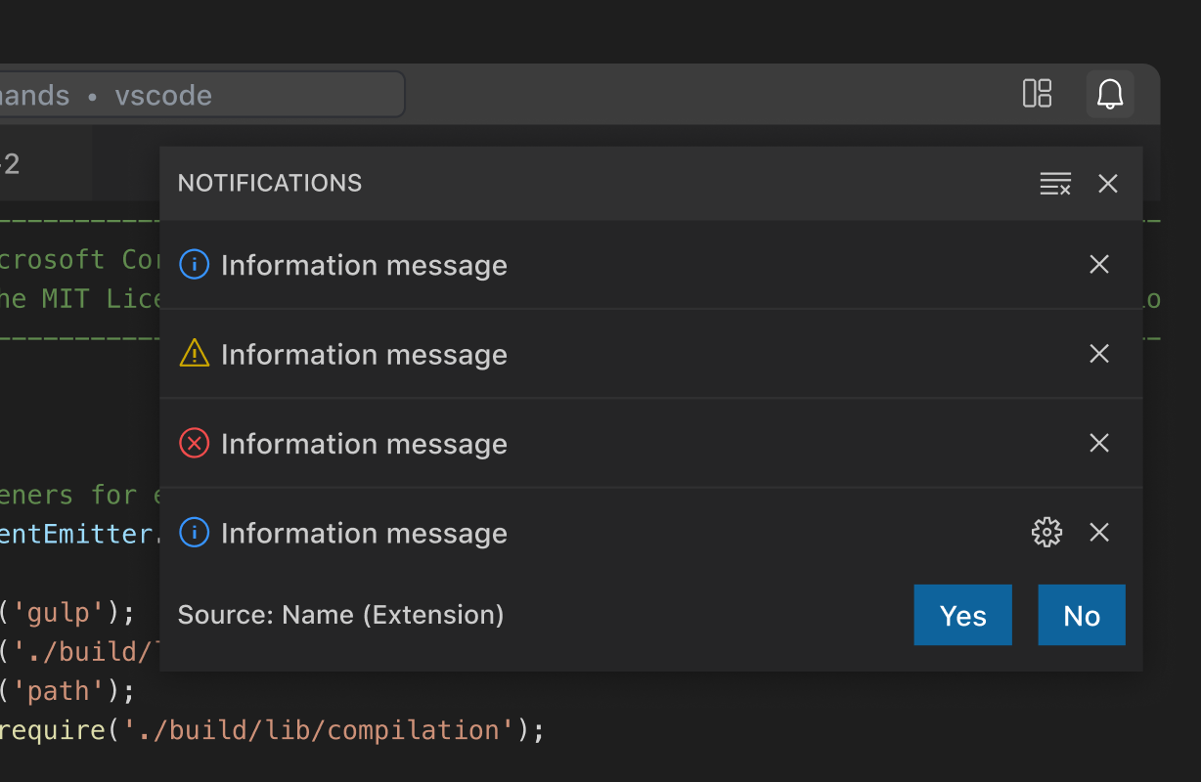Dismiss the first Information message
Screen dimensions: 1201x782
point(1098,264)
